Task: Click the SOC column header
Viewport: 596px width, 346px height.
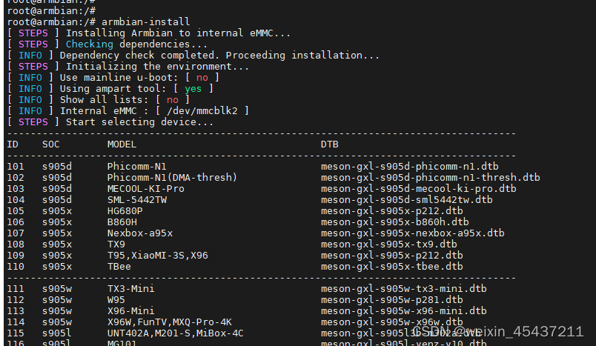Action: click(x=50, y=144)
